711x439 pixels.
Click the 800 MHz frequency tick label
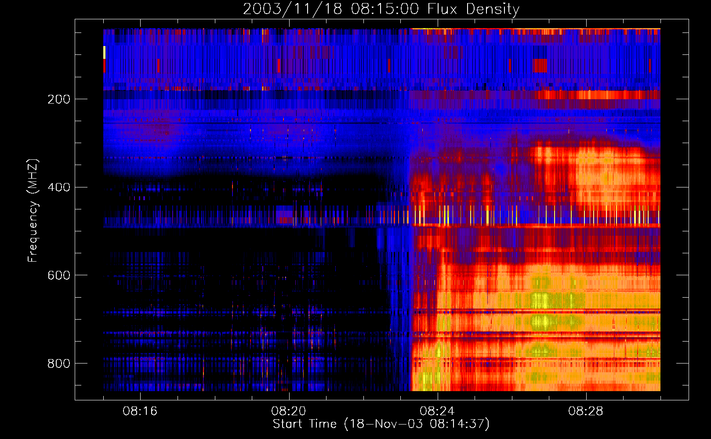pyautogui.click(x=59, y=363)
